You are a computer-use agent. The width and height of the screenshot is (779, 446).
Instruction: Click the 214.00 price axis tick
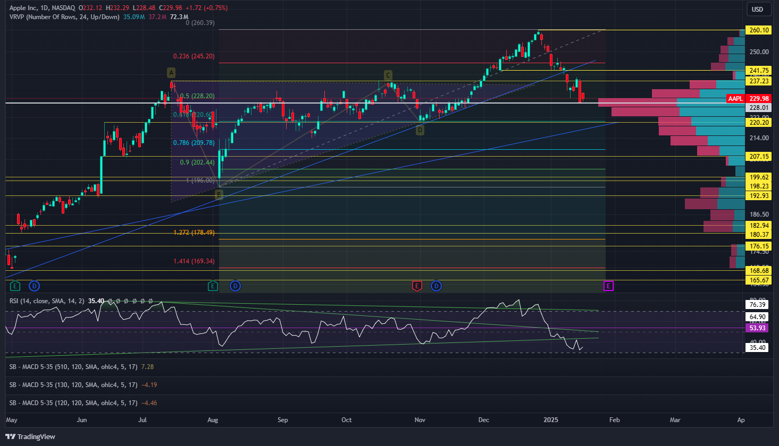coord(759,138)
